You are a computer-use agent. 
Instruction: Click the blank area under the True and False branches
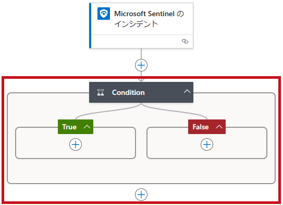[x=141, y=171]
